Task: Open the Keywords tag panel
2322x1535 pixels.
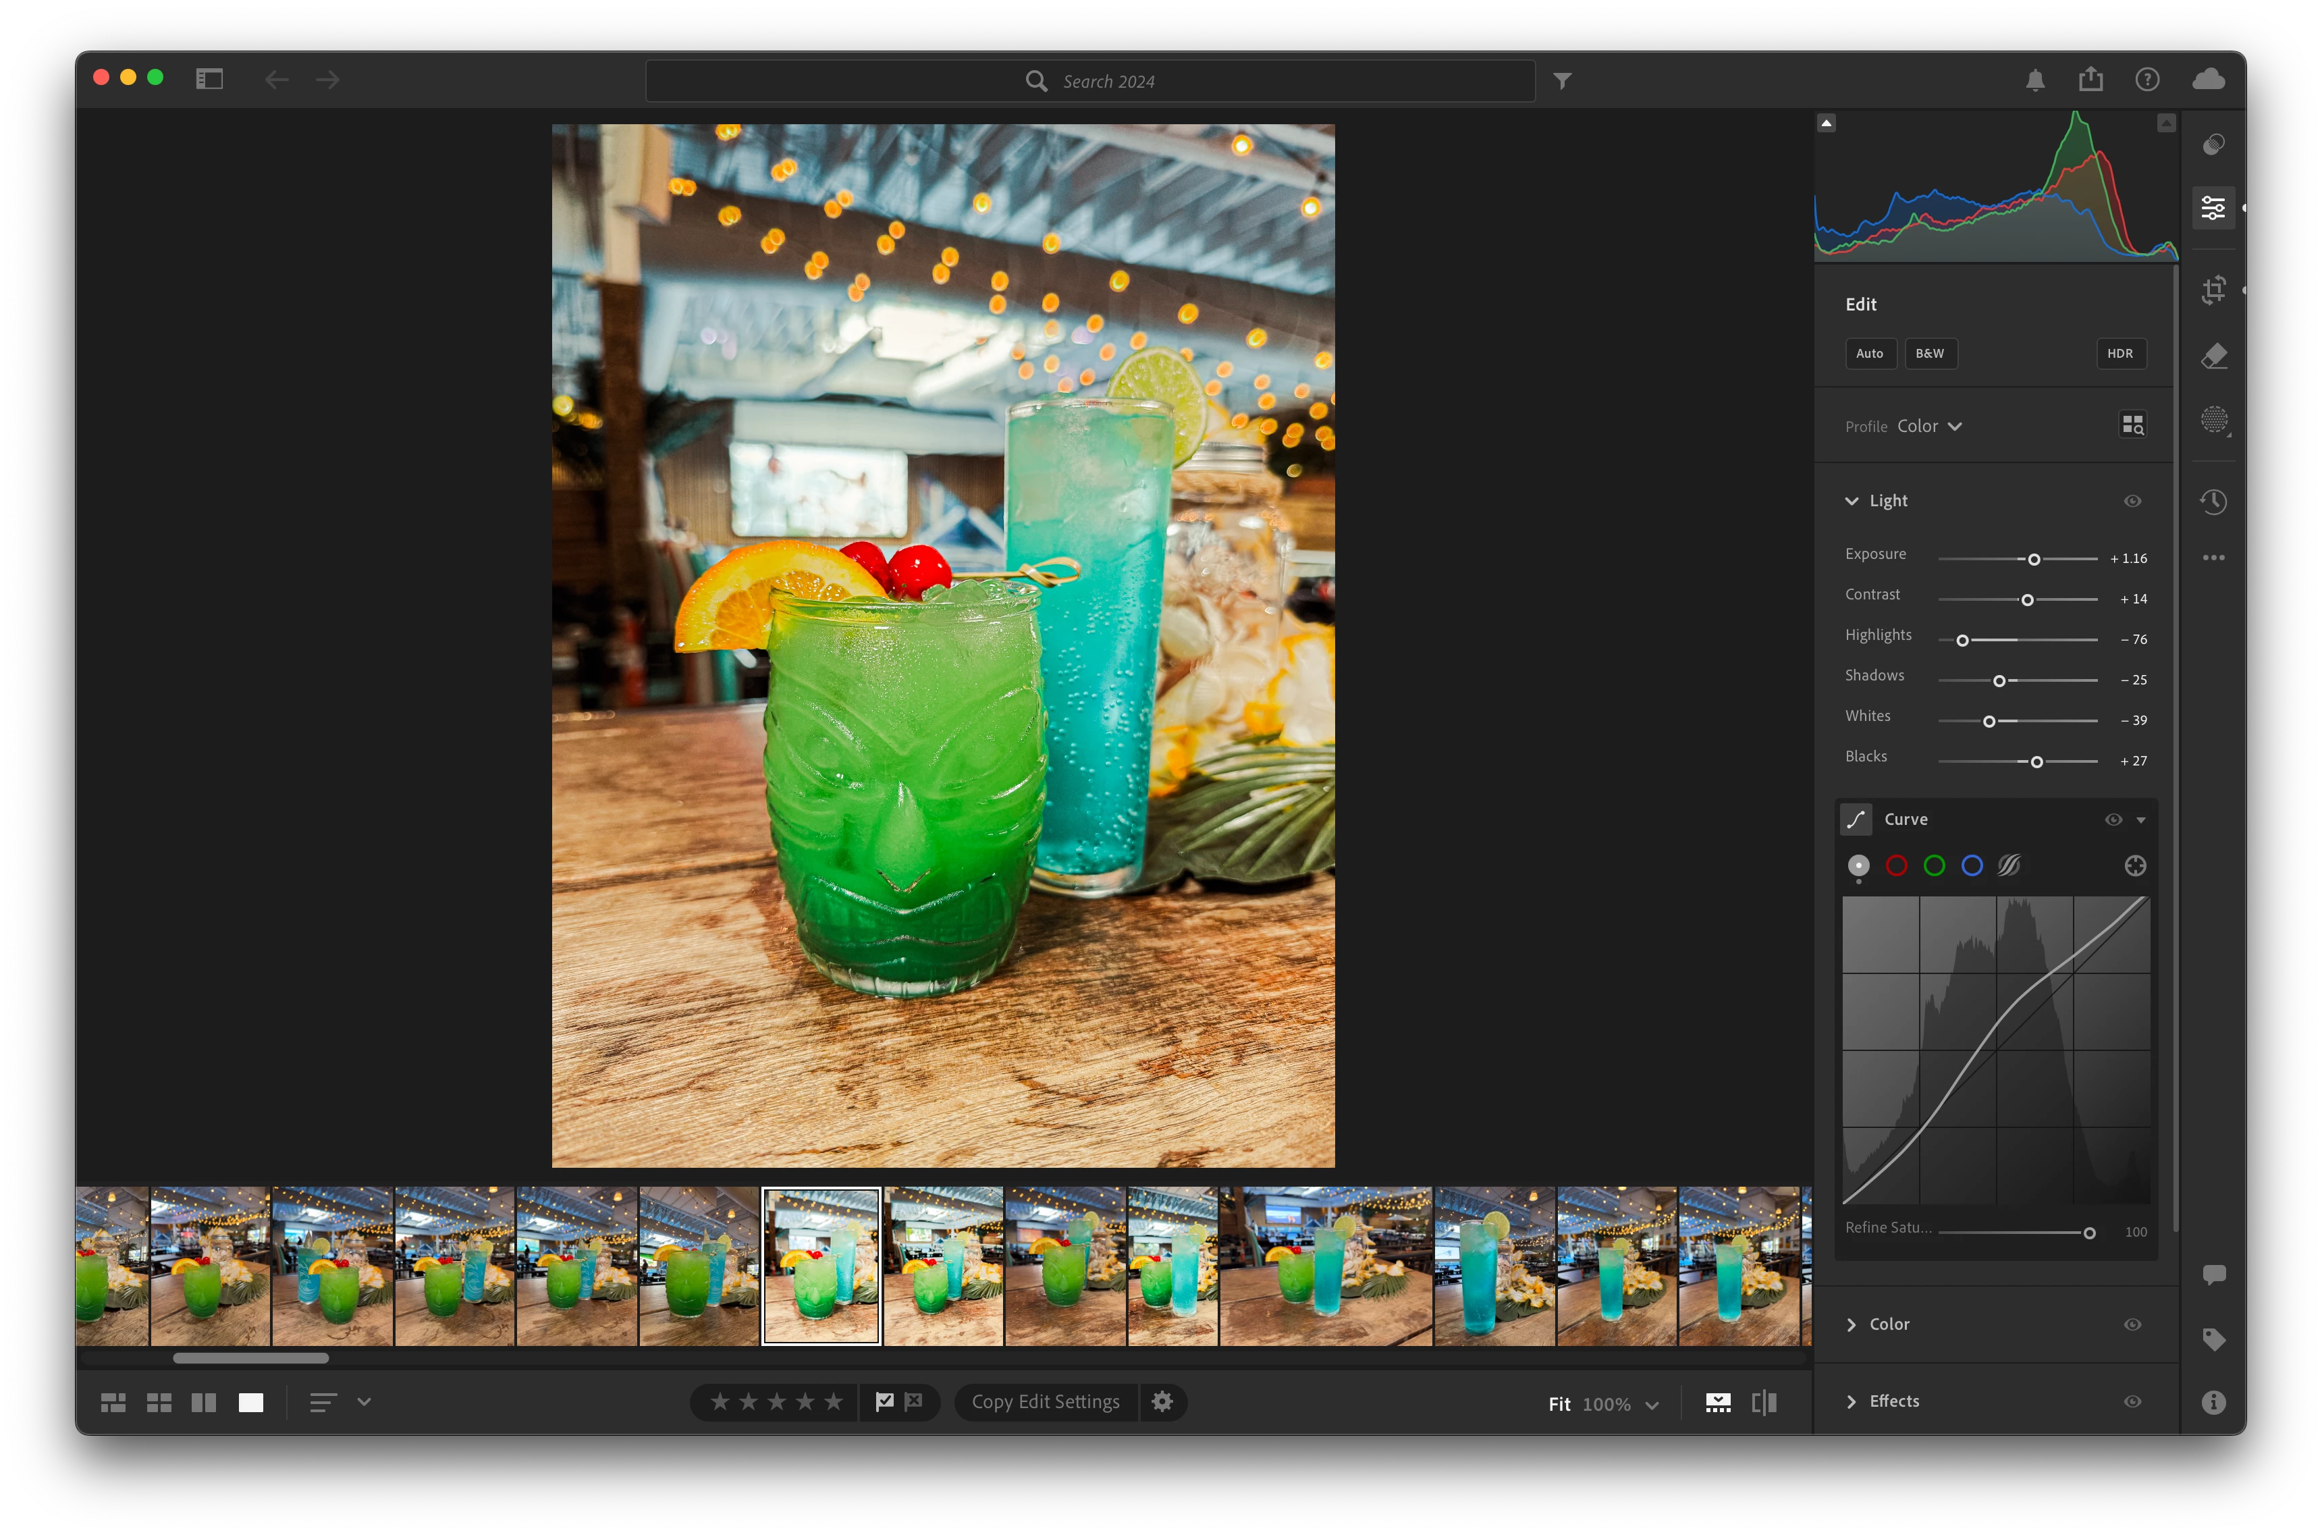Action: [x=2213, y=1339]
